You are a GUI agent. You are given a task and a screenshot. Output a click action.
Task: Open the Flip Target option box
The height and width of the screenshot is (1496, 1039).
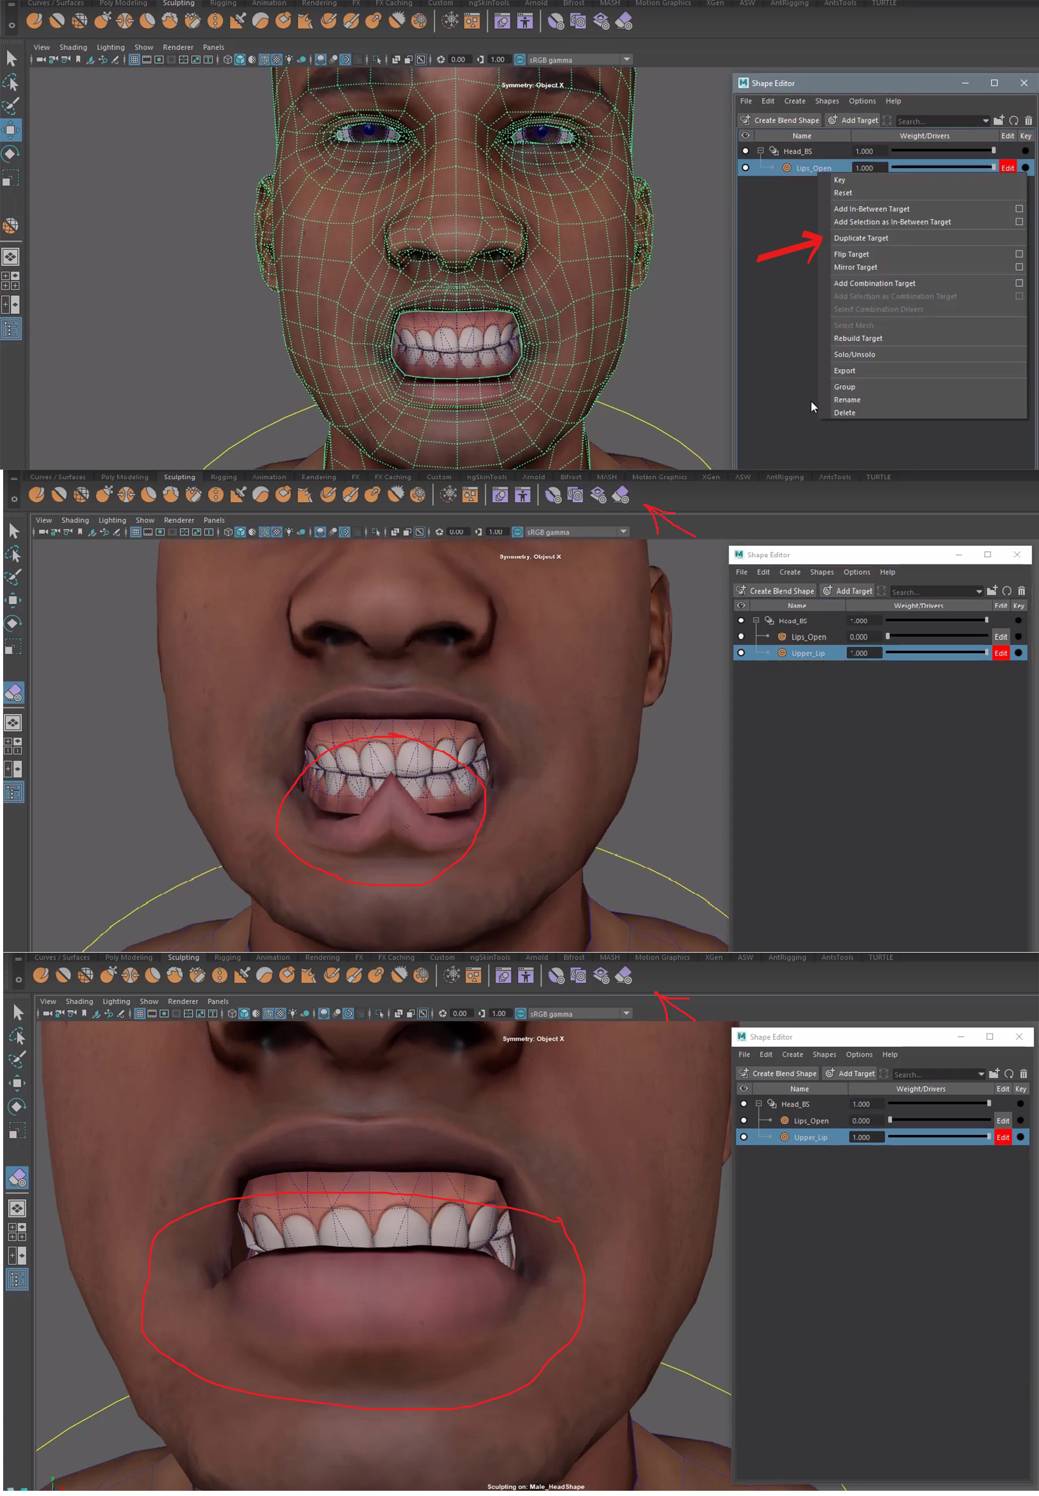(x=1019, y=255)
